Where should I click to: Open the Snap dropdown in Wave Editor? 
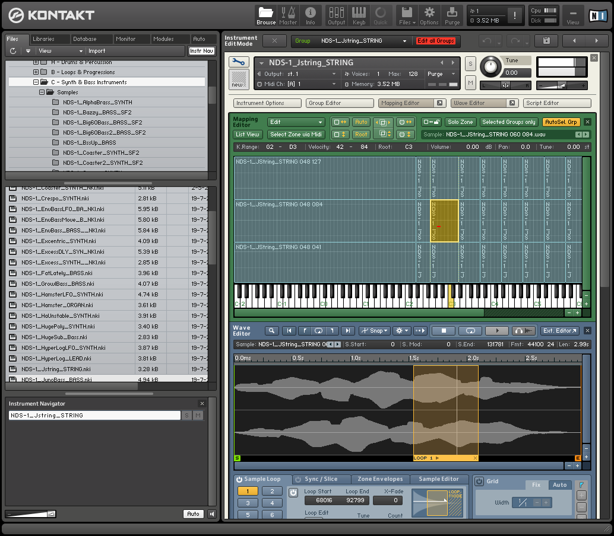pos(375,331)
